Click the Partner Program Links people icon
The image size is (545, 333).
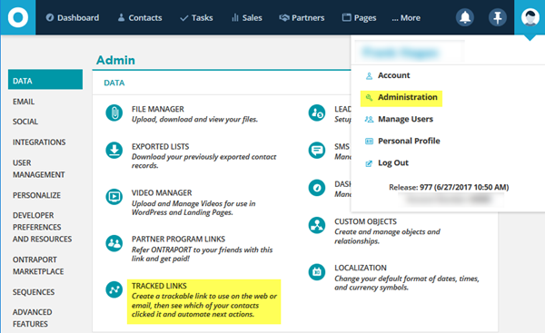[114, 243]
